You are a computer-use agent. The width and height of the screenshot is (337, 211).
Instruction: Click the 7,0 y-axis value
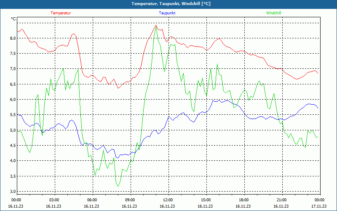[x=13, y=69]
